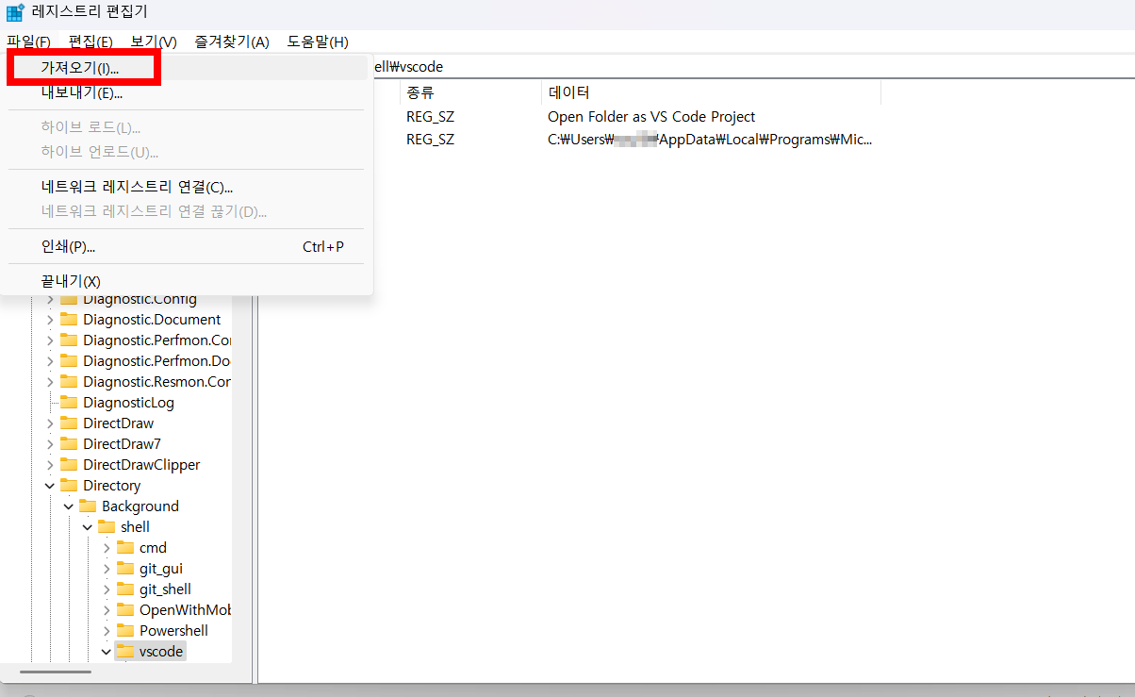Viewport: 1135px width, 697px height.
Task: Click folder icon of Diagnostic.Document
Action: pyautogui.click(x=69, y=320)
